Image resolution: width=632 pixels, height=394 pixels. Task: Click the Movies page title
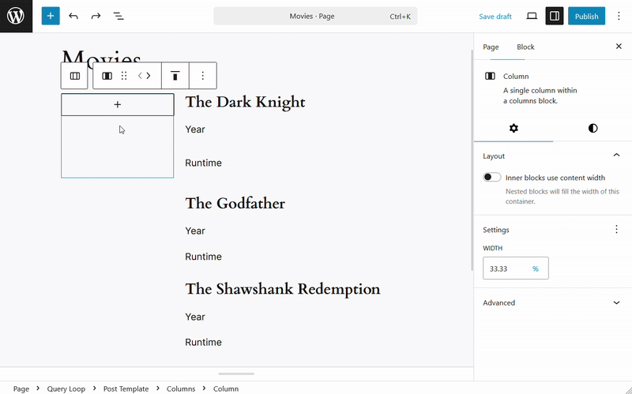click(101, 55)
